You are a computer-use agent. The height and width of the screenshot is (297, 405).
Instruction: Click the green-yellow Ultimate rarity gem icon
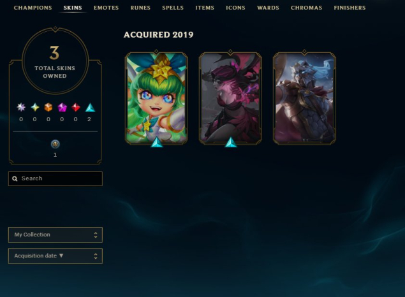pos(35,107)
